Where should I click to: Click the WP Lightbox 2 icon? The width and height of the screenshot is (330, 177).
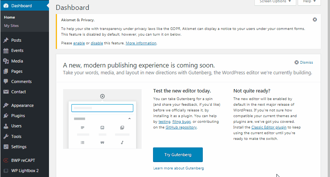tap(6, 171)
